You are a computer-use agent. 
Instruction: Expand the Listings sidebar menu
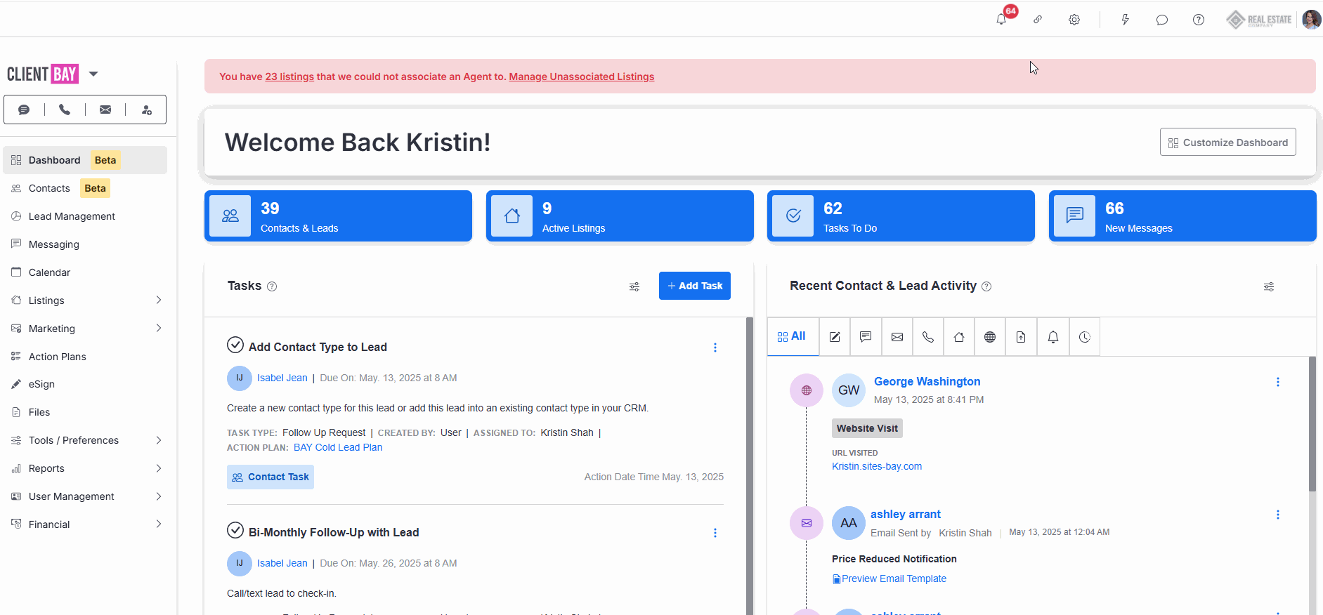[x=159, y=300]
